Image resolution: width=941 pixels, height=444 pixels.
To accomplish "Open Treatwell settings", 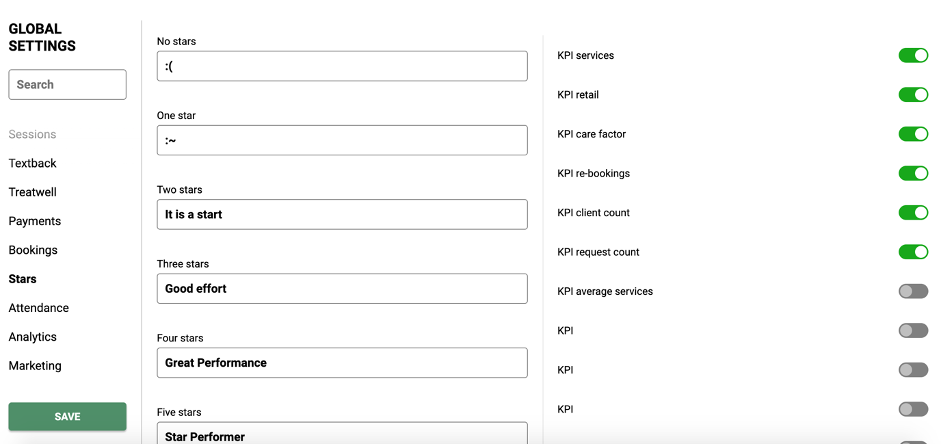I will (32, 192).
